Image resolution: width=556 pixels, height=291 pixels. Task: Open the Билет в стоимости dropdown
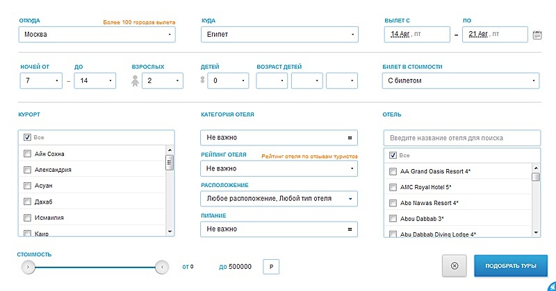pos(461,80)
